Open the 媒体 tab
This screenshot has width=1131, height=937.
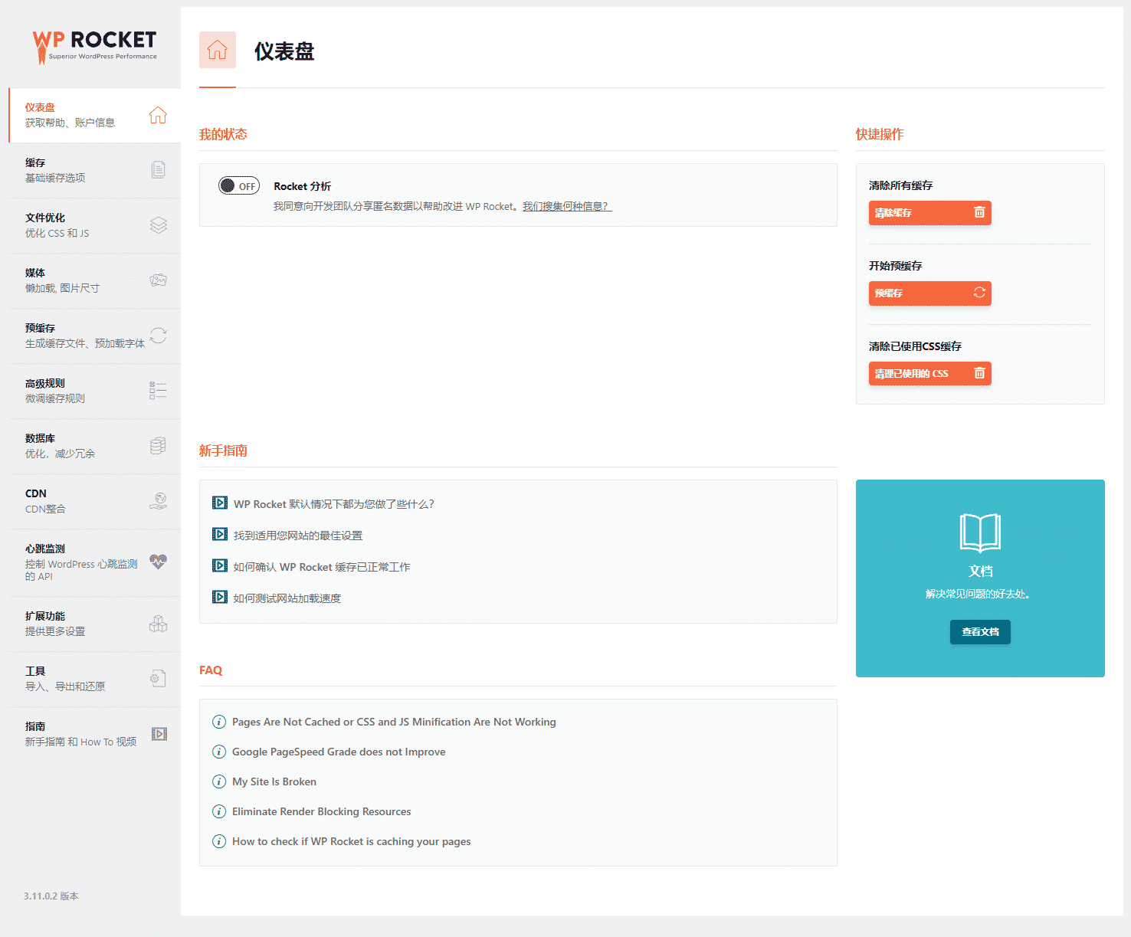[x=95, y=280]
